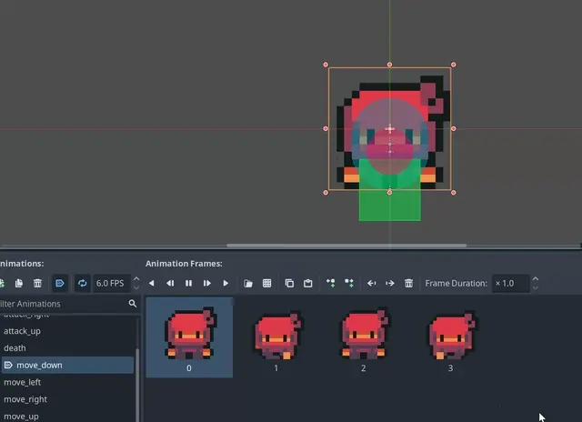582x422 pixels.
Task: Add frames from file using folder icon
Action: pyautogui.click(x=248, y=284)
